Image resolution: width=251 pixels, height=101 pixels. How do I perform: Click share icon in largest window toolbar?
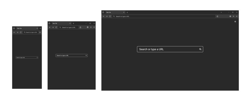(x=217, y=16)
